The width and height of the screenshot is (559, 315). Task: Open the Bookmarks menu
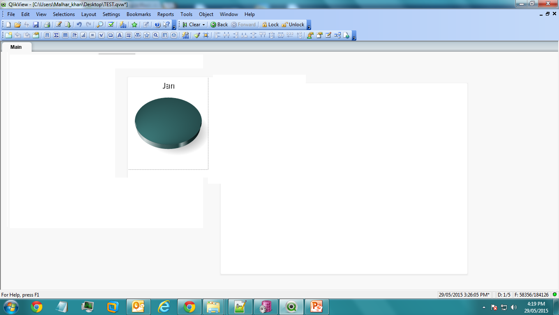[x=139, y=14]
